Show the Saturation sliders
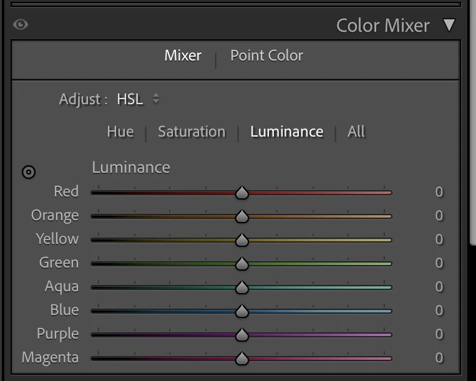Screen dimensions: 476x381 pos(192,132)
